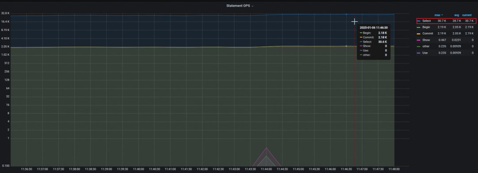Click the 0.100 label on the y-axis
This screenshot has height=173, width=478.
(x=6, y=166)
